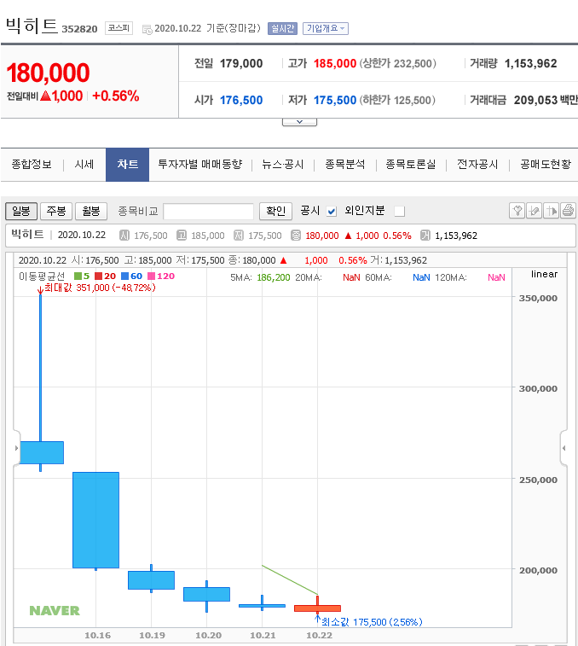The width and height of the screenshot is (578, 646).
Task: Open the 기업개요 dropdown
Action: tap(326, 28)
